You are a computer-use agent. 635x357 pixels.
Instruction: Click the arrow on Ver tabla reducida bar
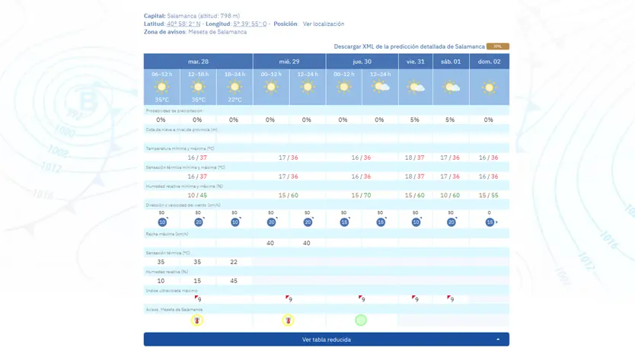click(498, 339)
